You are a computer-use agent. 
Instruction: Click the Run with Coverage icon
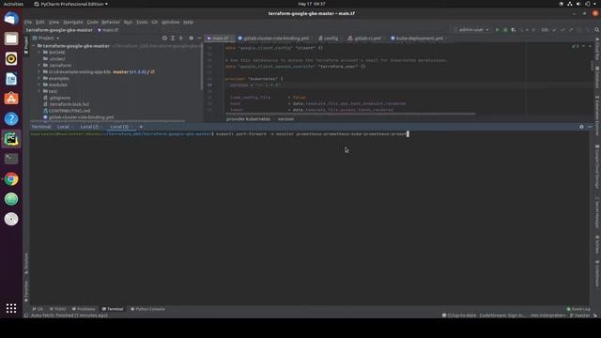click(514, 30)
